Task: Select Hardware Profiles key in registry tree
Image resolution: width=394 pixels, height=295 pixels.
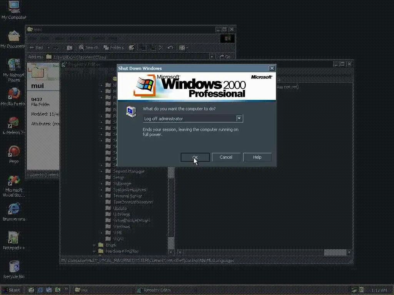Action: pos(122,251)
